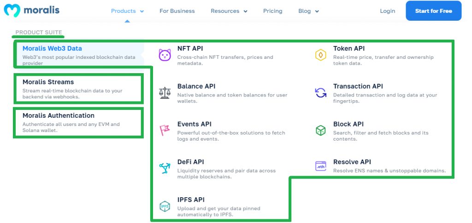Click the NFT API cat icon

pyautogui.click(x=165, y=55)
